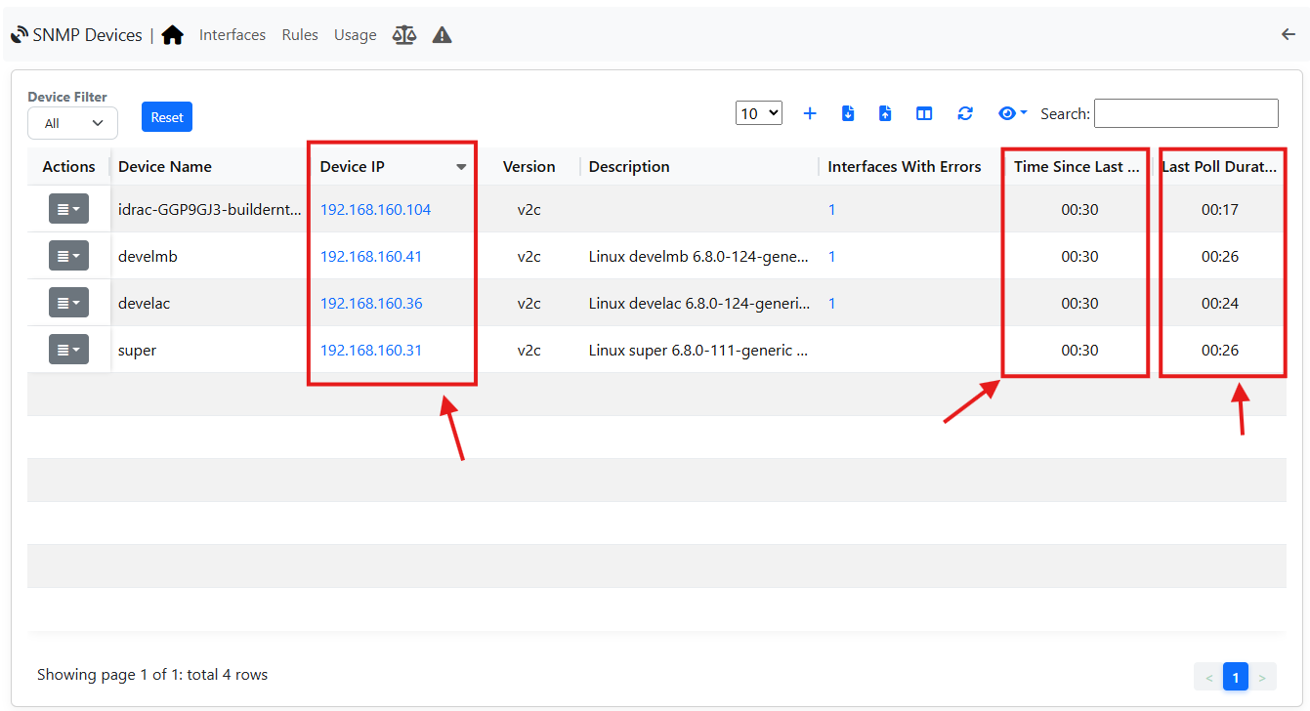Open the Device Filter dropdown set to All
The width and height of the screenshot is (1310, 711).
pyautogui.click(x=72, y=123)
